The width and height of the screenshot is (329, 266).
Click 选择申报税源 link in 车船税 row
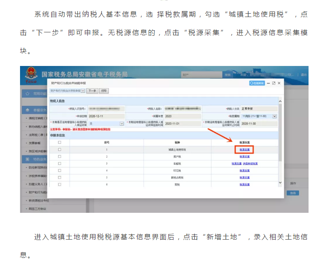pos(250,163)
